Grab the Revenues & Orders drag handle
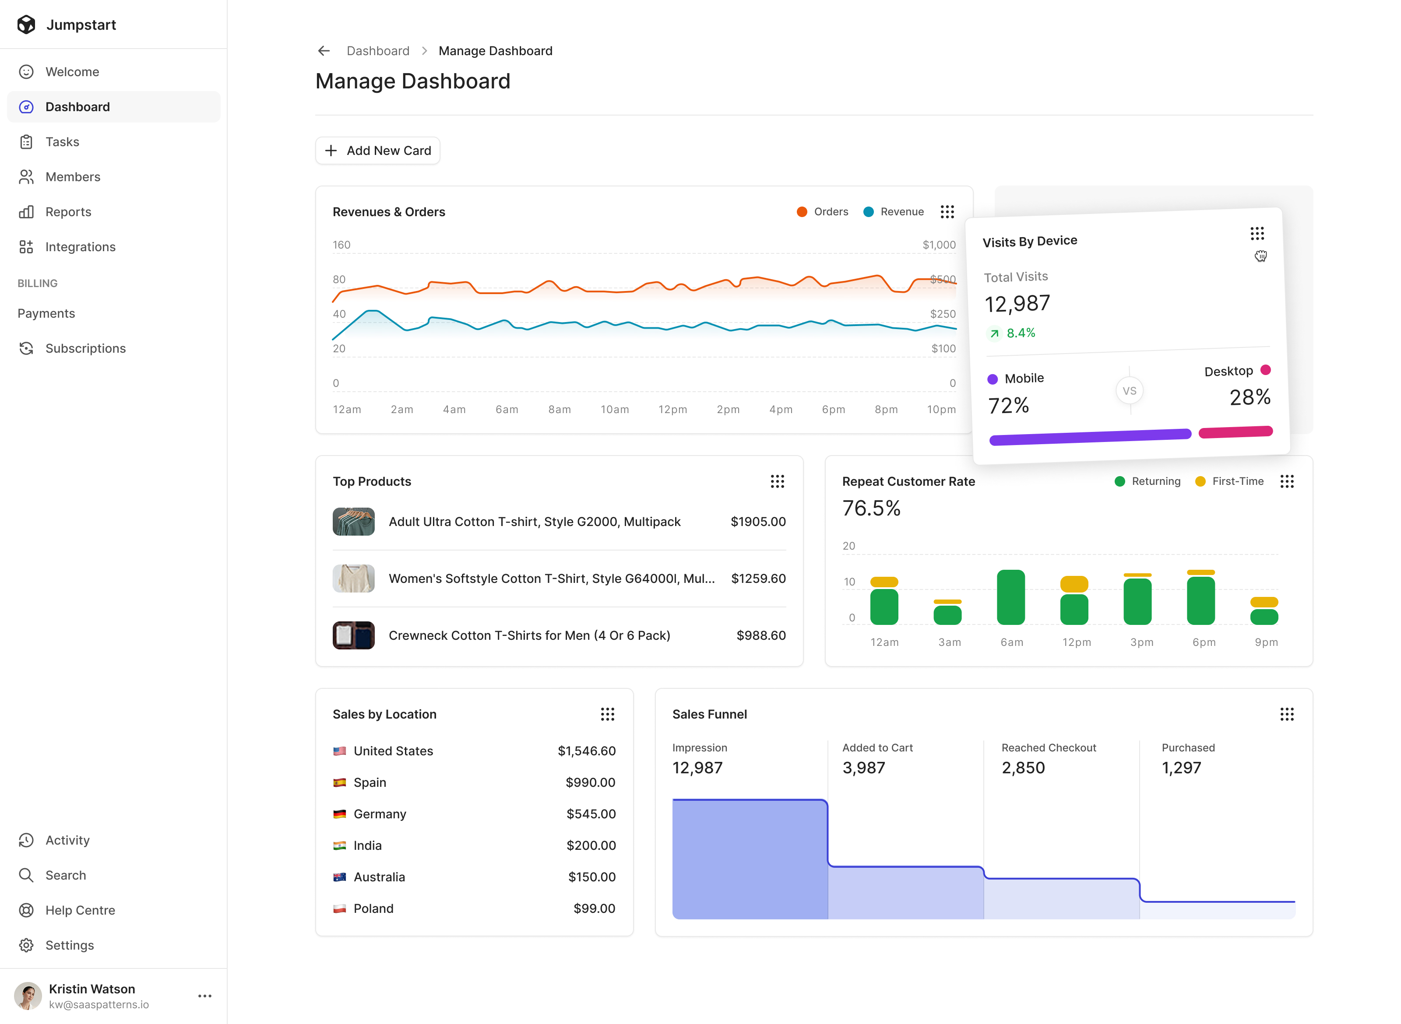The image size is (1401, 1024). click(x=947, y=212)
